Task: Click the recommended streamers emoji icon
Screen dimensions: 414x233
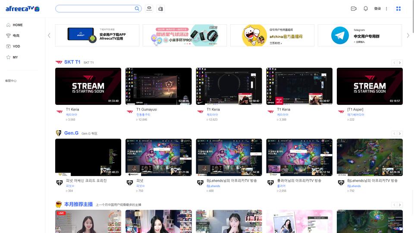Action: coord(59,204)
